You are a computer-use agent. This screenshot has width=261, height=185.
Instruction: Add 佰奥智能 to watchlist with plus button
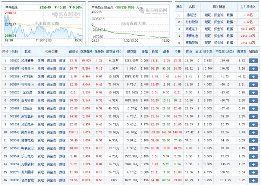click(253, 180)
